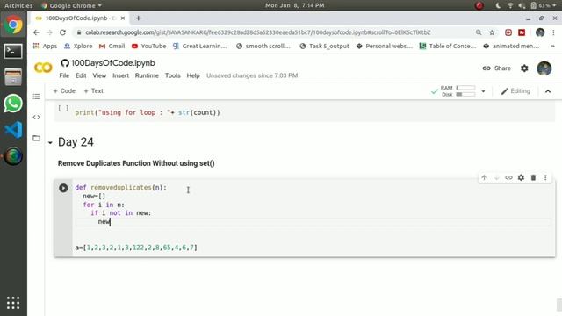Open Insert menu
This screenshot has width=562, height=316.
tap(120, 75)
